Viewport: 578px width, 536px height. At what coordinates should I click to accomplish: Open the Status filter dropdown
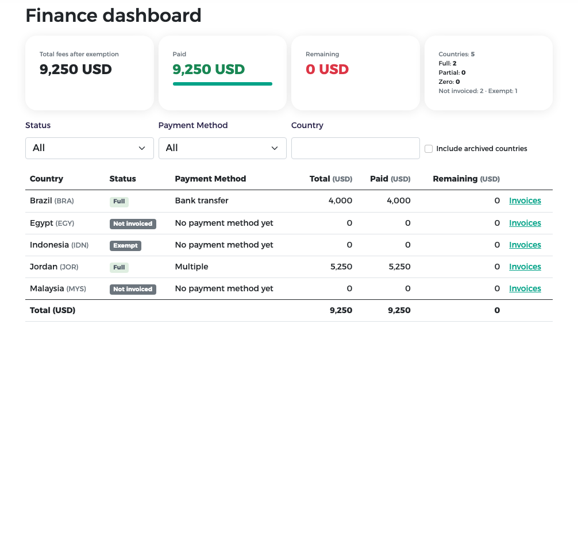click(89, 148)
